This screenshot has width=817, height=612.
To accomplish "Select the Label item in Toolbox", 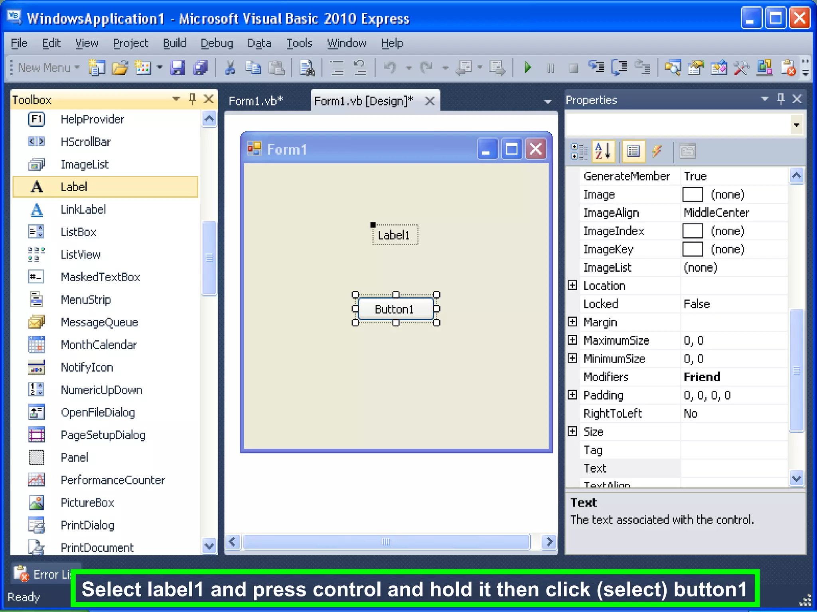I will pos(105,187).
